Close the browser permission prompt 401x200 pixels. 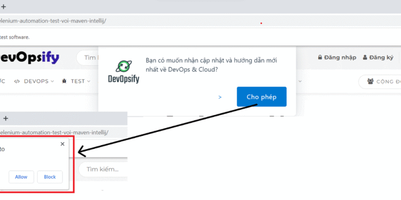pos(63,144)
